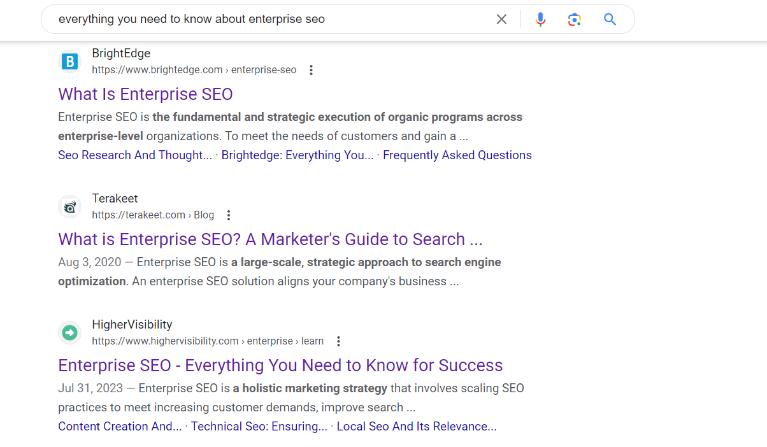Follow the 'Brightedge: Everything You...' sitelink
The width and height of the screenshot is (767, 447).
click(x=297, y=155)
